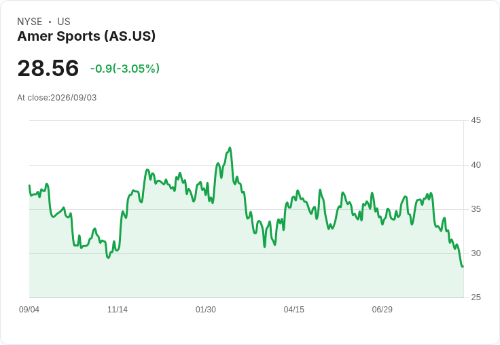Screen dimensions: 500x345
Task: Click the NYSE exchange label
Action: (x=30, y=22)
